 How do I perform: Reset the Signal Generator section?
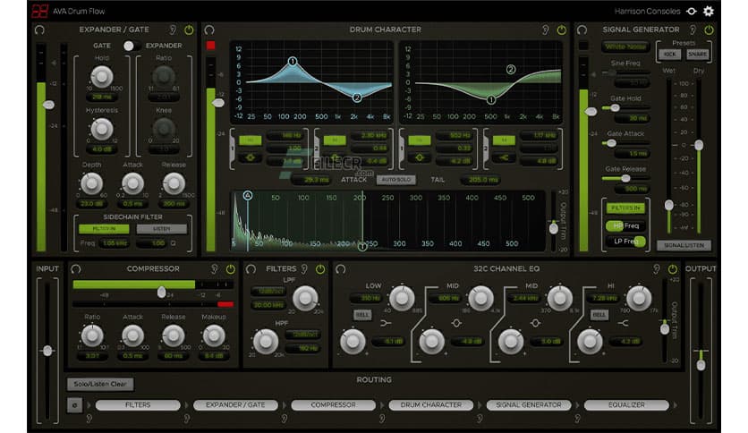pos(582,30)
